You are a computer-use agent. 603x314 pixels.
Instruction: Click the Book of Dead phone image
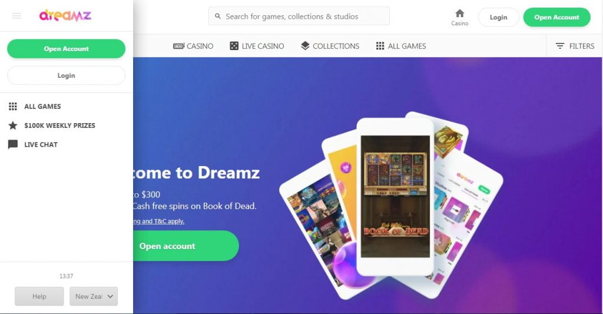click(x=395, y=196)
